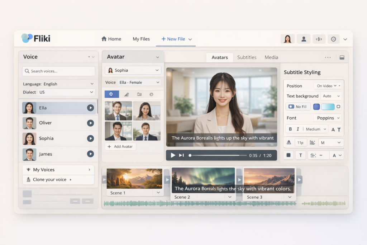Play the video preview
The width and height of the screenshot is (367, 245).
coord(173,155)
